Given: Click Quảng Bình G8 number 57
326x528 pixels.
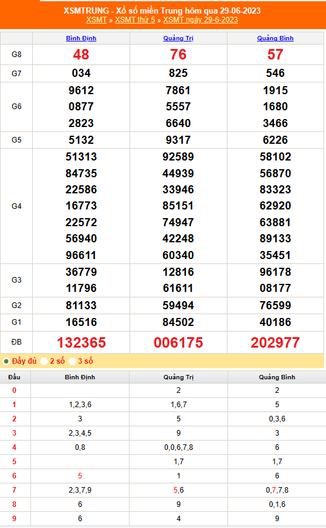Looking at the screenshot, I should (275, 55).
